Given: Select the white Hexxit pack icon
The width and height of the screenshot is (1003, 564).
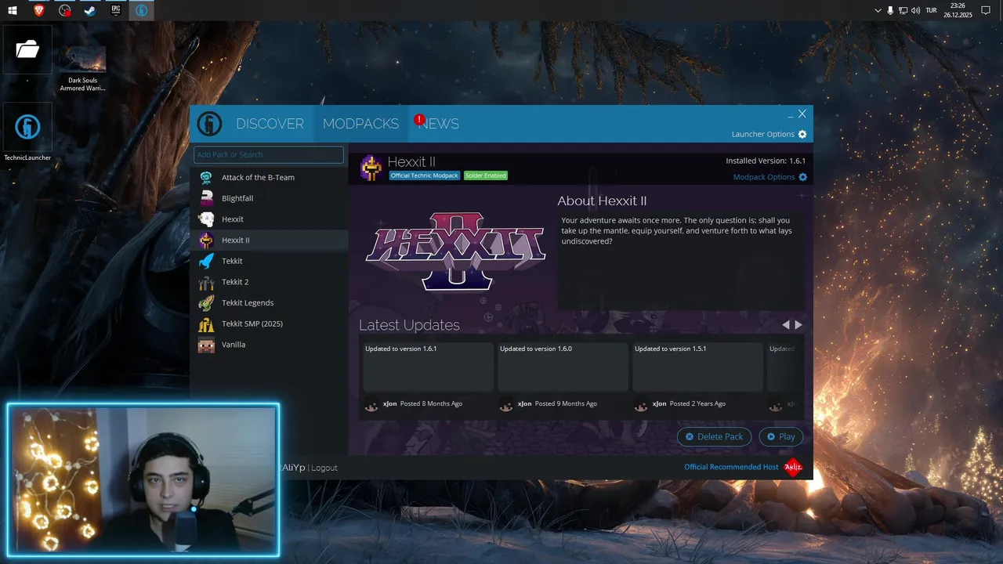Looking at the screenshot, I should coord(206,219).
